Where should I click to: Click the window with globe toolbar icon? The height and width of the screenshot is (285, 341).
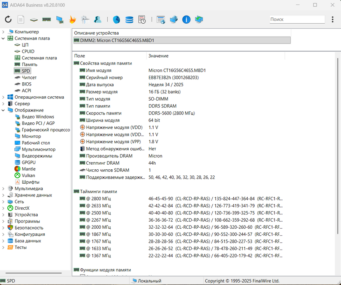(x=161, y=19)
